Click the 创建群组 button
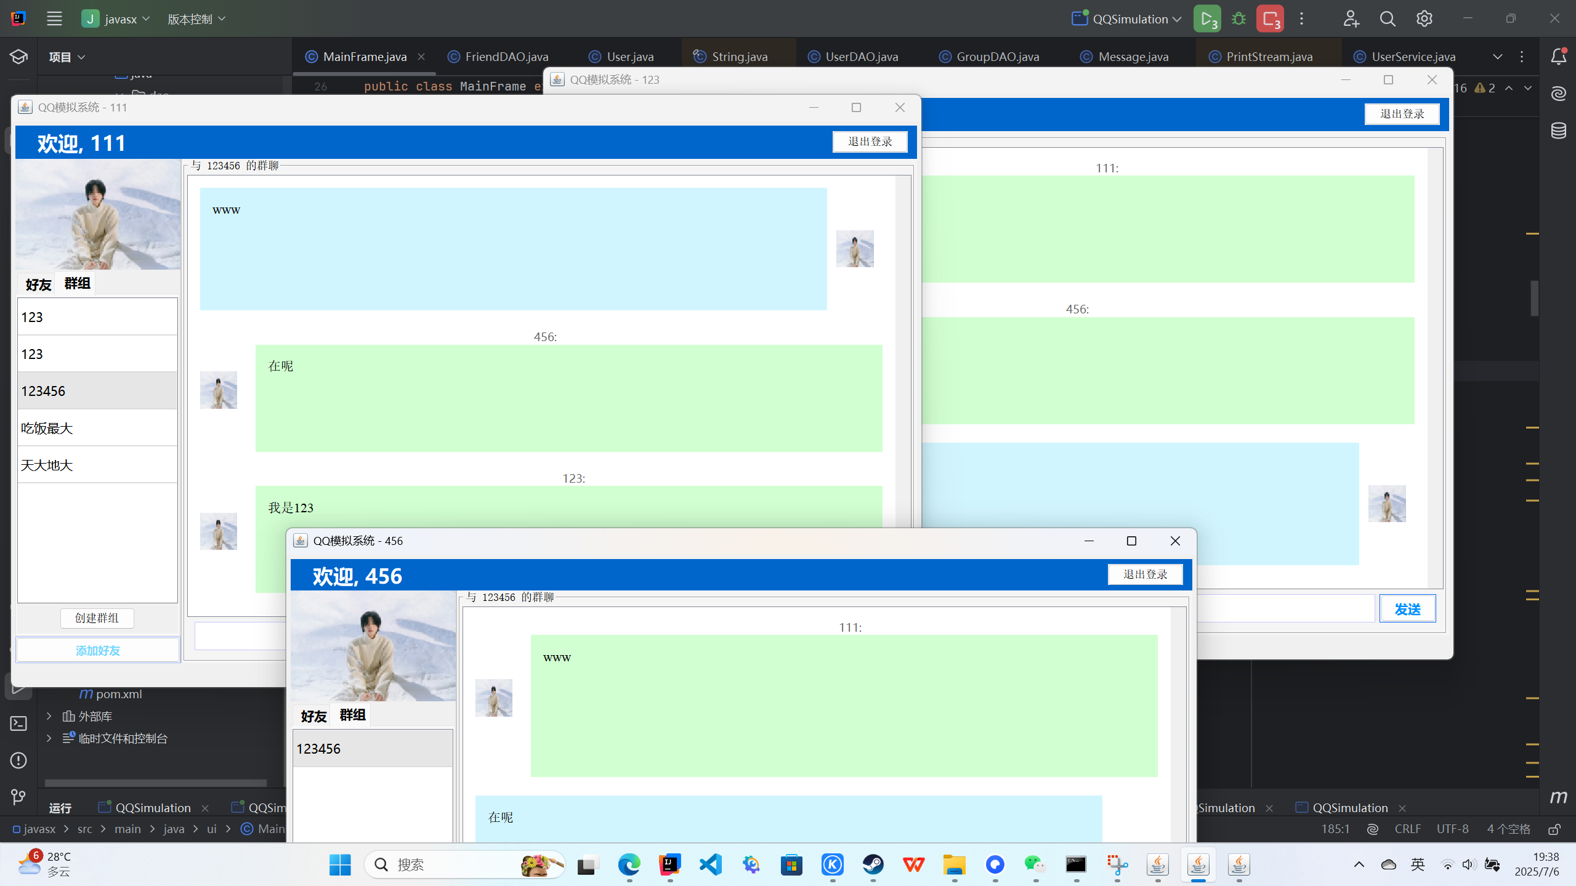 97,618
